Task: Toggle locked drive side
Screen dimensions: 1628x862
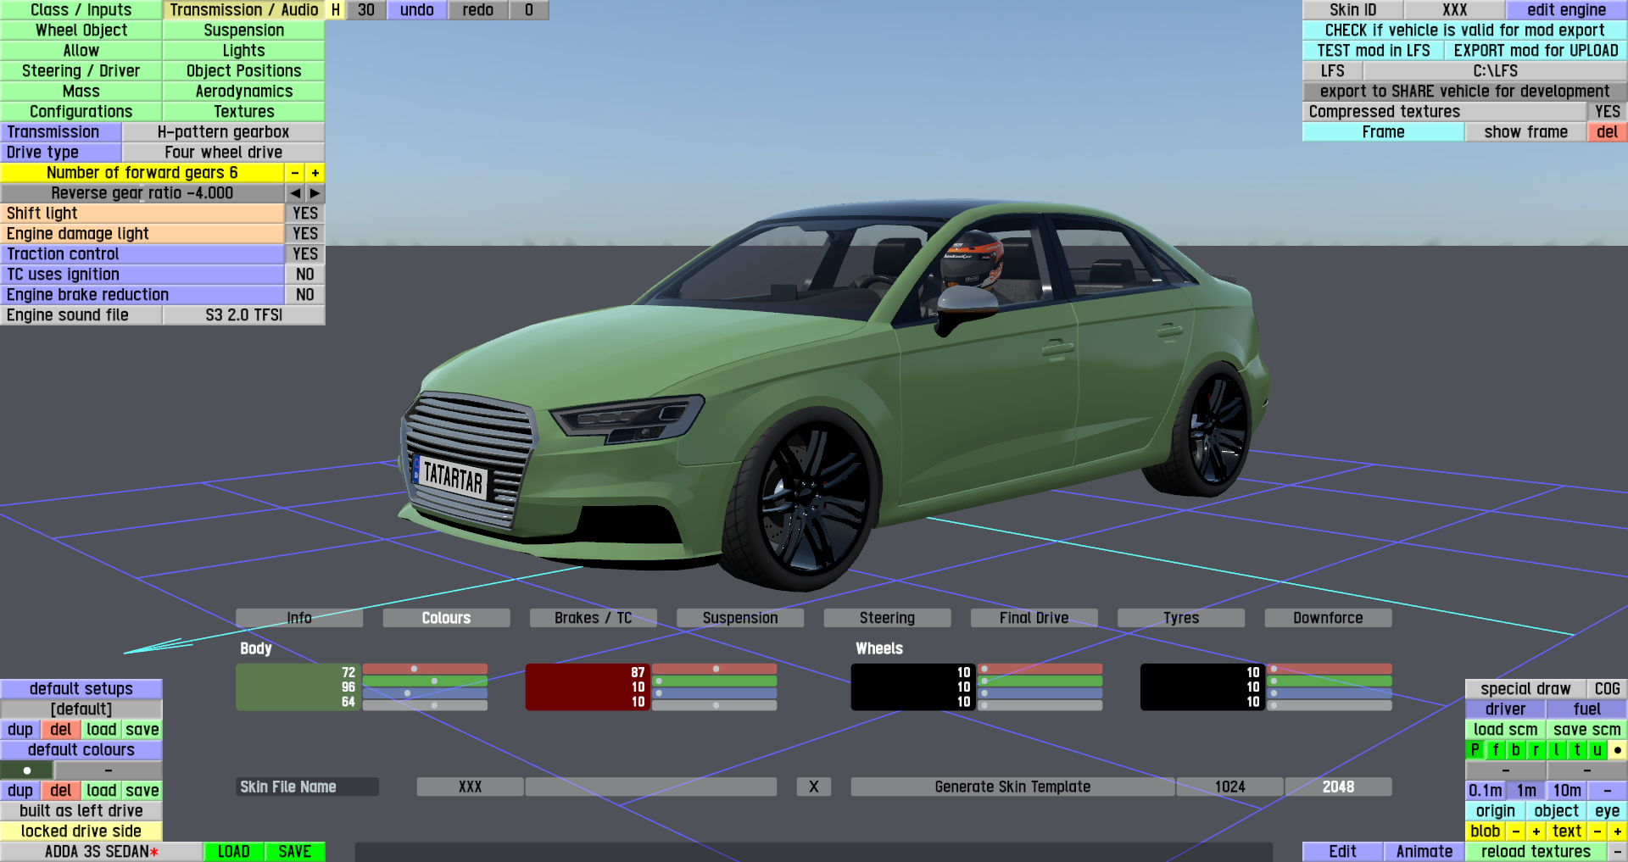Action: coord(81,831)
